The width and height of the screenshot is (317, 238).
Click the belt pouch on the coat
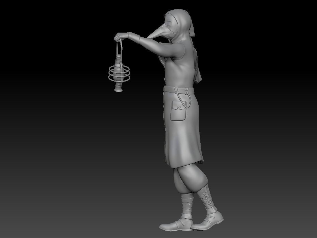(178, 110)
